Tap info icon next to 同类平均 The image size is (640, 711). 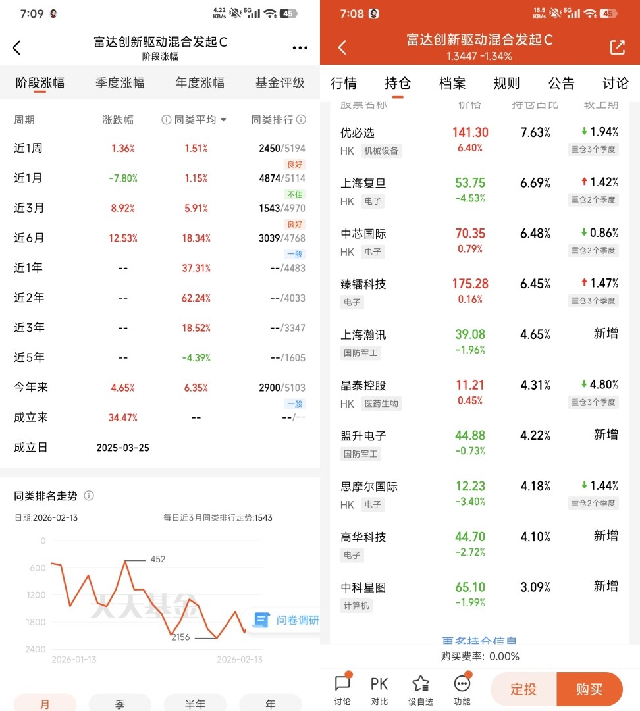pos(167,120)
